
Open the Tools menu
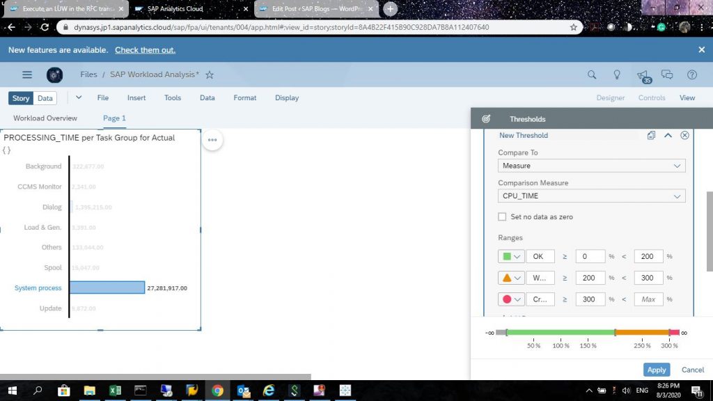pos(173,97)
